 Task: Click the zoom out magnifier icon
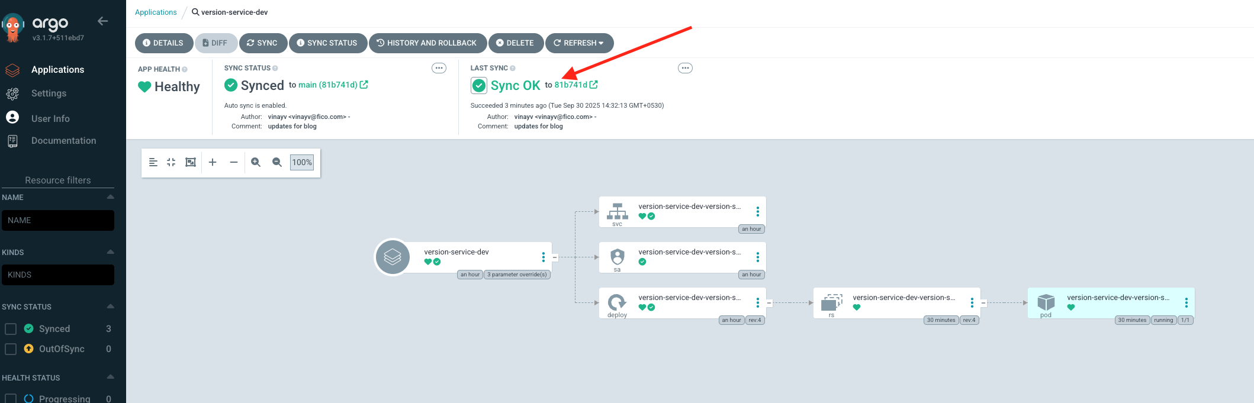pyautogui.click(x=276, y=162)
